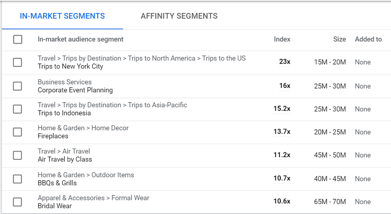
Task: Check the select-all header checkbox
Action: coord(17,39)
